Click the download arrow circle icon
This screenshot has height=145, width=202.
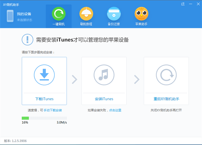tap(44, 75)
